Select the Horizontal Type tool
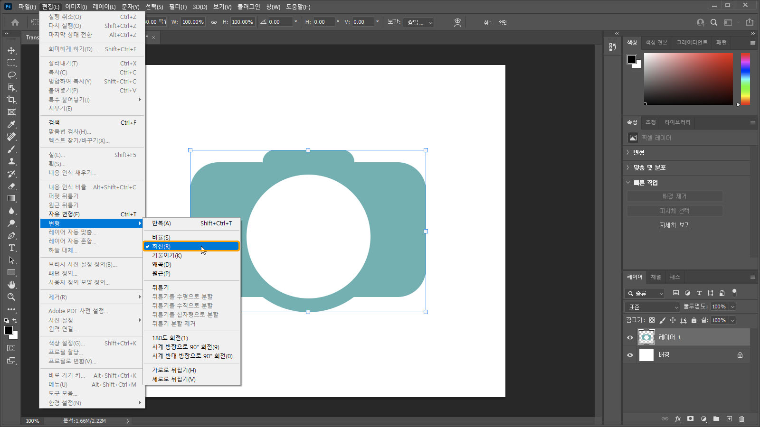The image size is (760, 427). (x=11, y=248)
